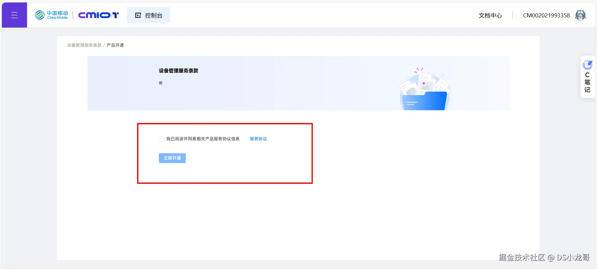The width and height of the screenshot is (597, 269).
Task: Click the China Mobile logo
Action: (51, 15)
